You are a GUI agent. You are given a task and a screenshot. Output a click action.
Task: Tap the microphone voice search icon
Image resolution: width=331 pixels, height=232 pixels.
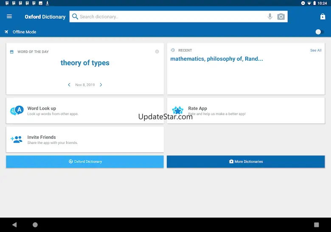[x=270, y=17]
